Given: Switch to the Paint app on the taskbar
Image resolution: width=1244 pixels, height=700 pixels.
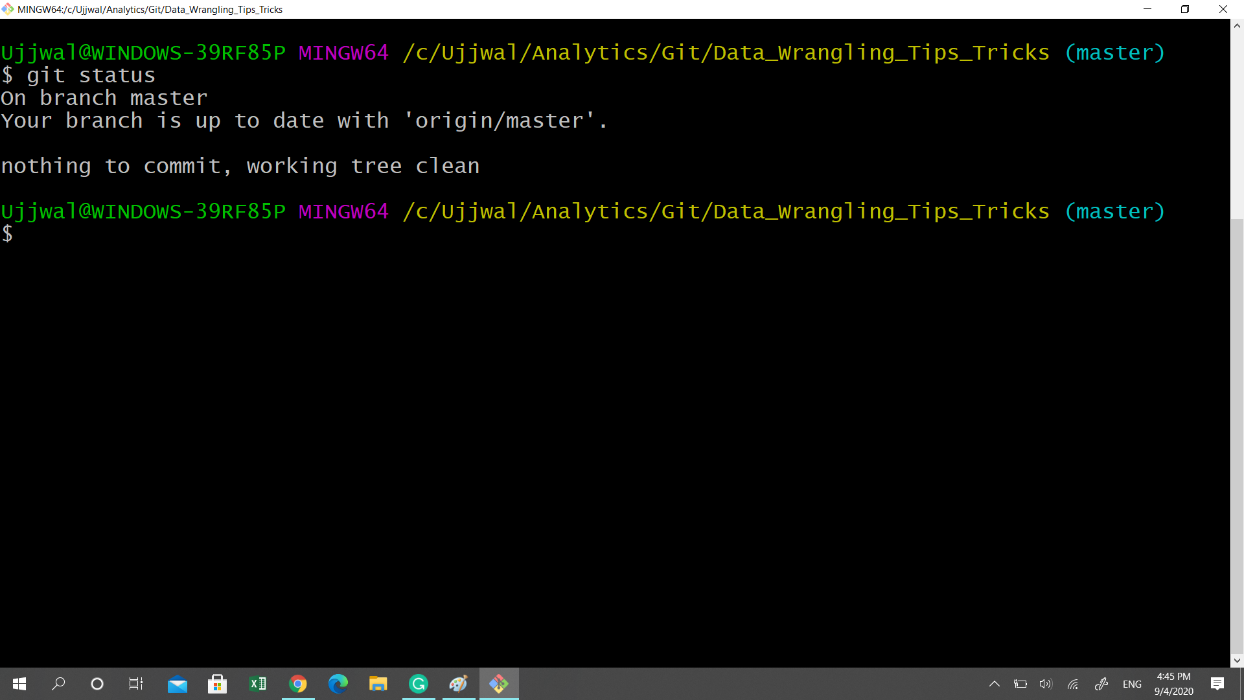Looking at the screenshot, I should (x=459, y=684).
